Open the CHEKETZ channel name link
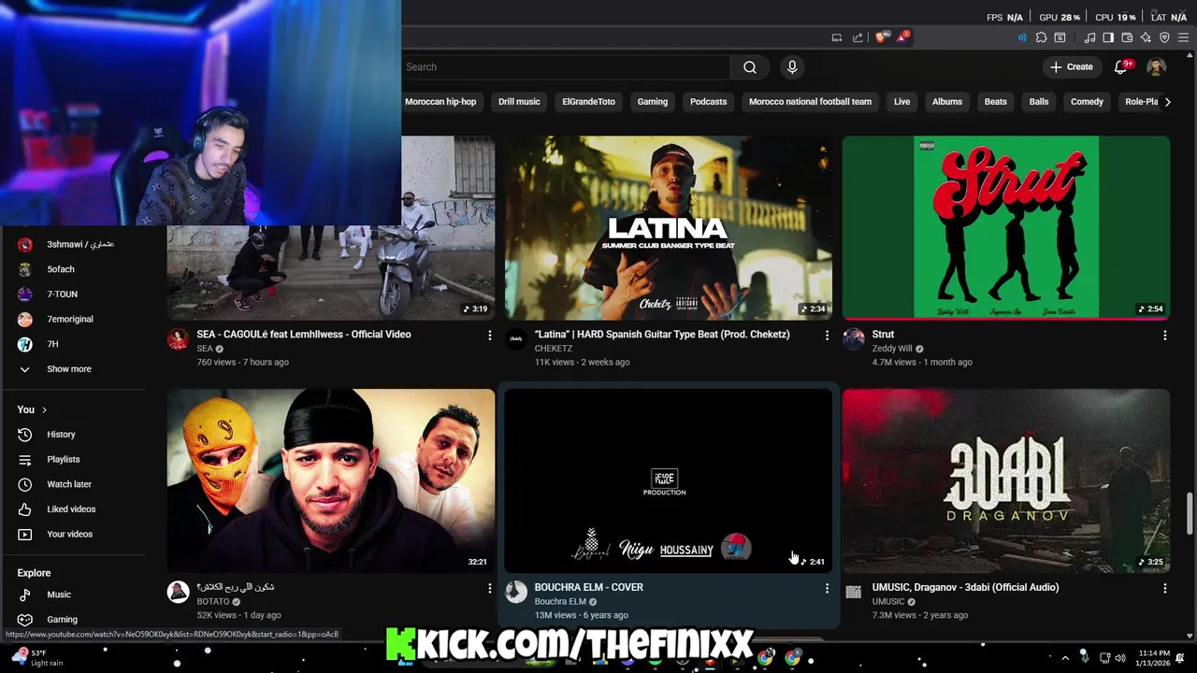 click(553, 349)
